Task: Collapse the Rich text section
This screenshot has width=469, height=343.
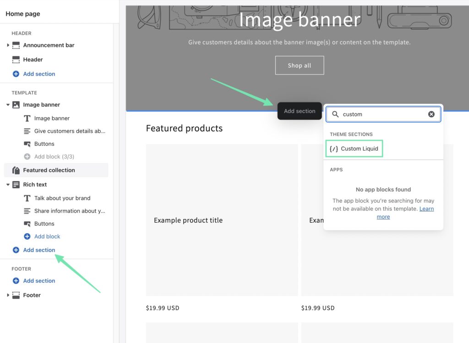Action: (7, 184)
